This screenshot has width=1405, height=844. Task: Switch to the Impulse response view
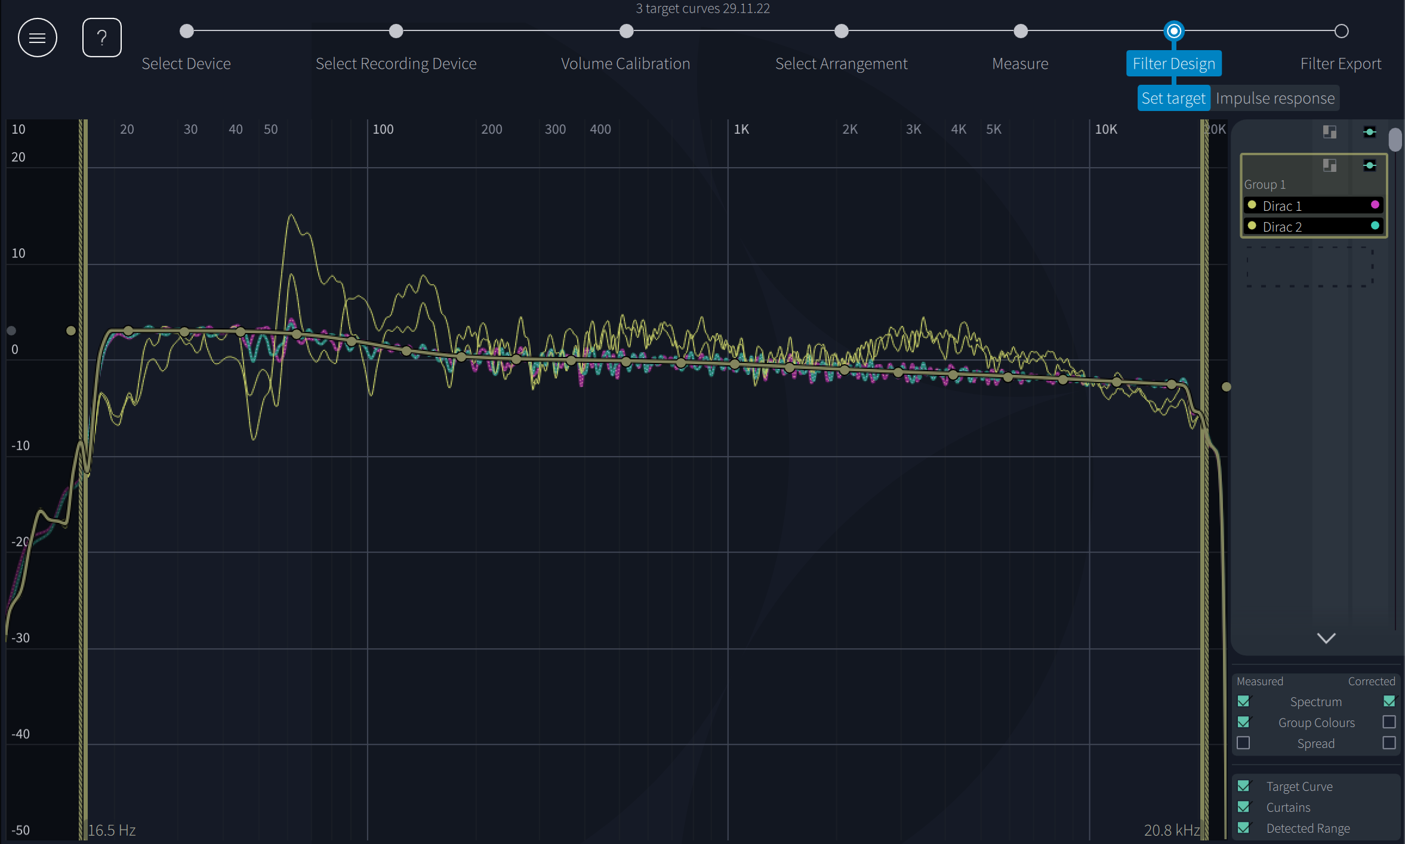[1275, 98]
